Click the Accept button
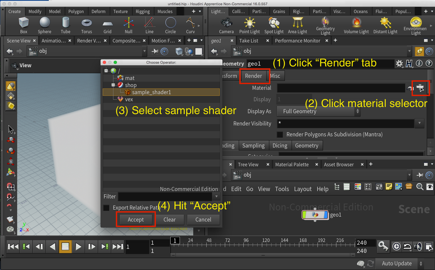The height and width of the screenshot is (270, 435). pos(135,220)
